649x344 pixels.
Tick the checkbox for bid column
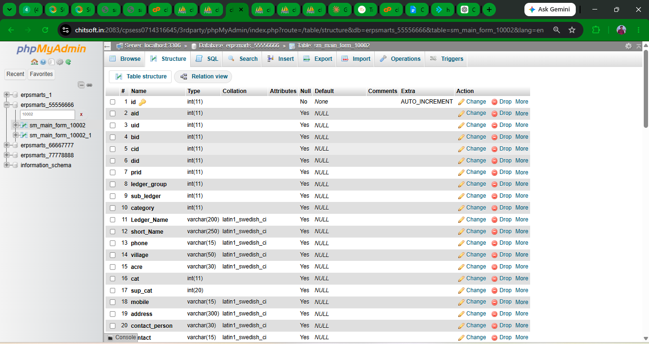click(x=113, y=137)
